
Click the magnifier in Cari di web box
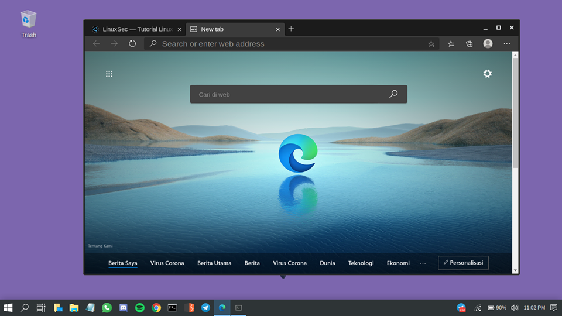click(x=393, y=94)
